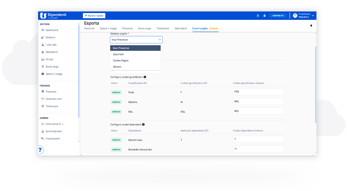Open the help question mark icon

point(40,150)
